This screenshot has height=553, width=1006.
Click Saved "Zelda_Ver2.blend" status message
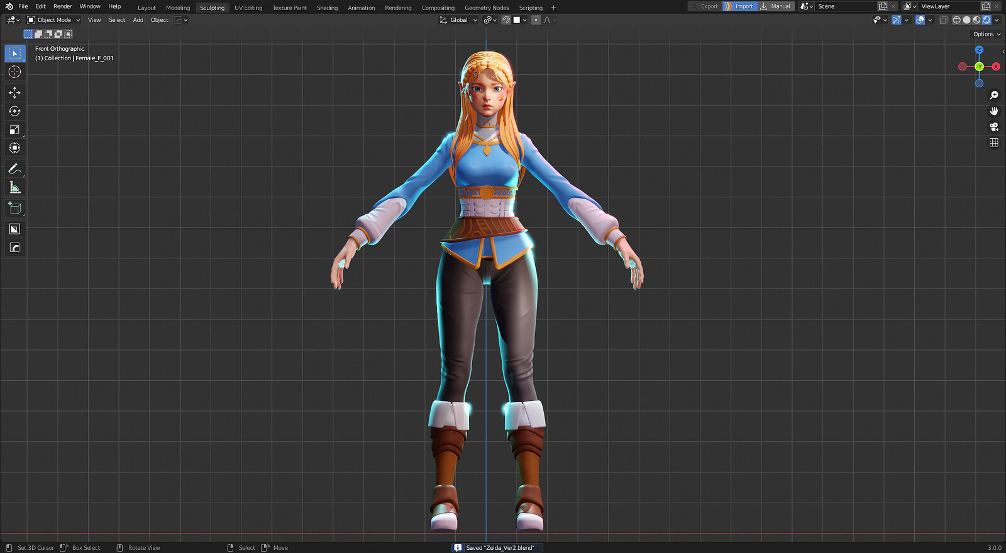pyautogui.click(x=500, y=548)
